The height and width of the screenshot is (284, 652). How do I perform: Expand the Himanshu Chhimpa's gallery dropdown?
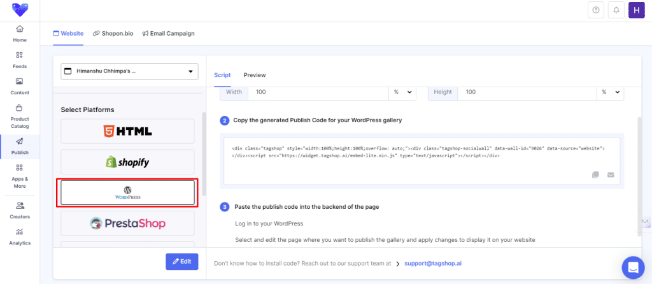point(129,71)
